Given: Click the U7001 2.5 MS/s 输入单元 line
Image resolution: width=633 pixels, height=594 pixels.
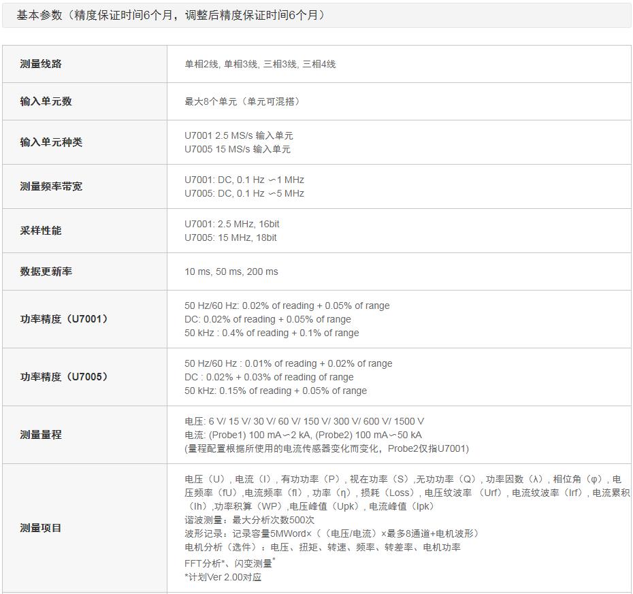Looking at the screenshot, I should (238, 135).
